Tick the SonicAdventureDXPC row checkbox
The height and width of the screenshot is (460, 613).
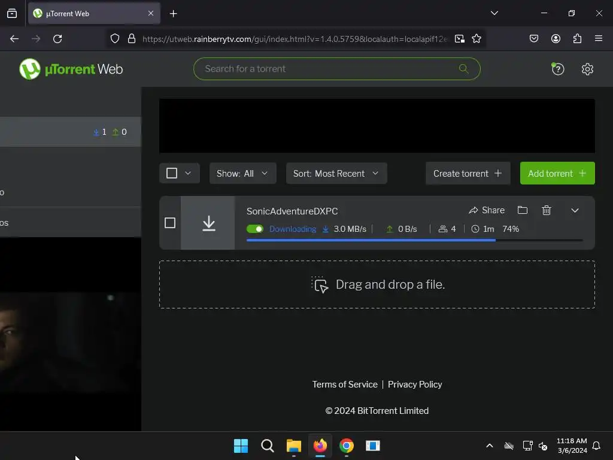tap(169, 223)
